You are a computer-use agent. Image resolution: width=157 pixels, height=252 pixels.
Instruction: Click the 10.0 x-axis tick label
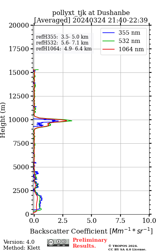(149, 220)
